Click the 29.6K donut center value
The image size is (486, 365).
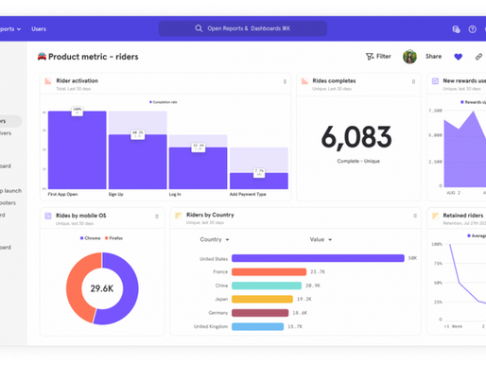102,288
